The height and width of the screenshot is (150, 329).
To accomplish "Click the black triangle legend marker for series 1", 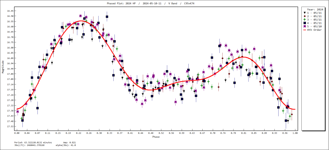I will pyautogui.click(x=304, y=13).
